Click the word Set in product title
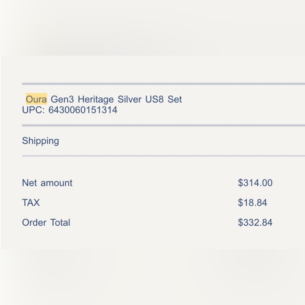 click(175, 99)
